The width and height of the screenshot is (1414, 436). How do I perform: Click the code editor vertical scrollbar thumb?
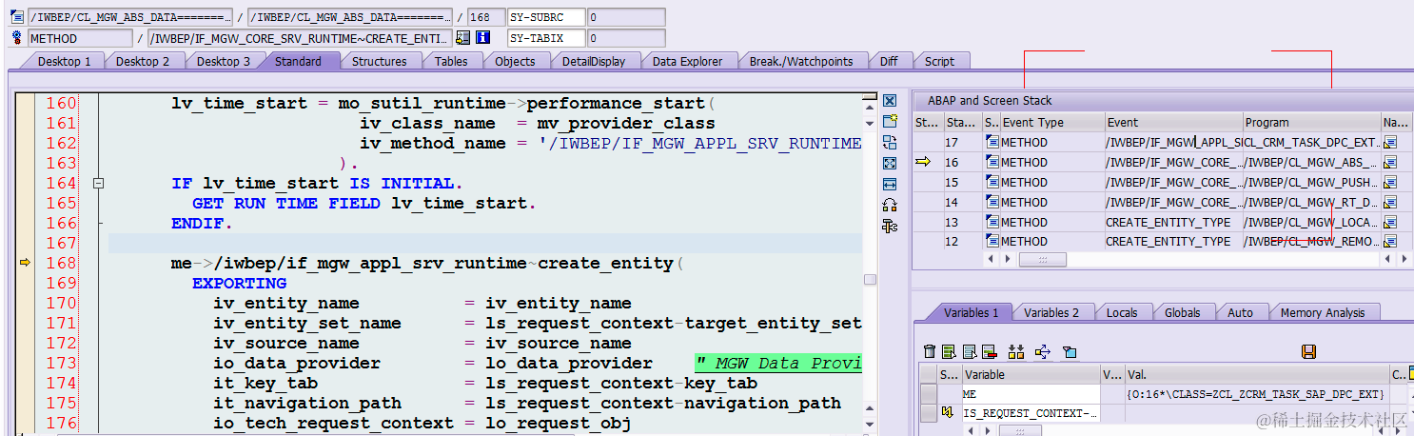pyautogui.click(x=869, y=279)
